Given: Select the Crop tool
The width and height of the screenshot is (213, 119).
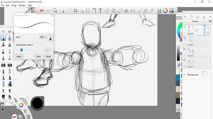Looking at the screenshot, I should [75, 11].
